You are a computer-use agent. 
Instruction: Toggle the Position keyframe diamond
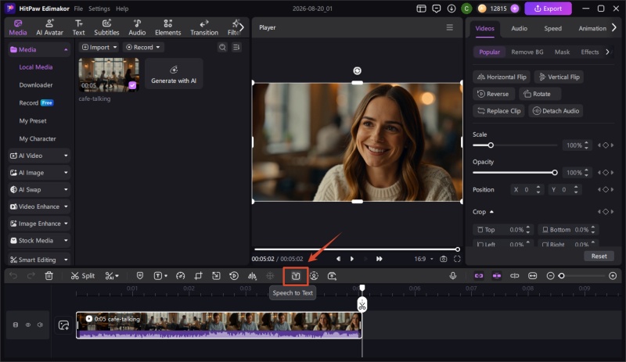click(606, 189)
